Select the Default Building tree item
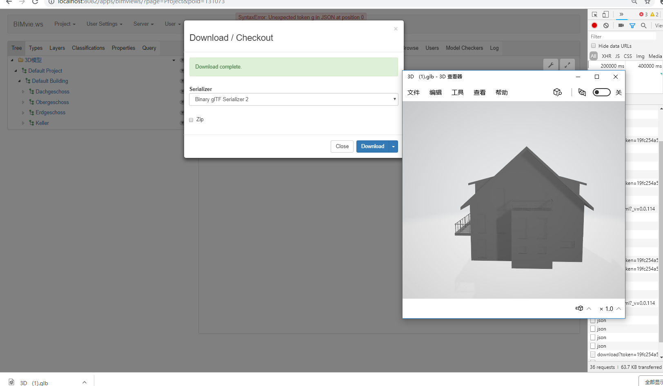This screenshot has height=386, width=663. (50, 81)
